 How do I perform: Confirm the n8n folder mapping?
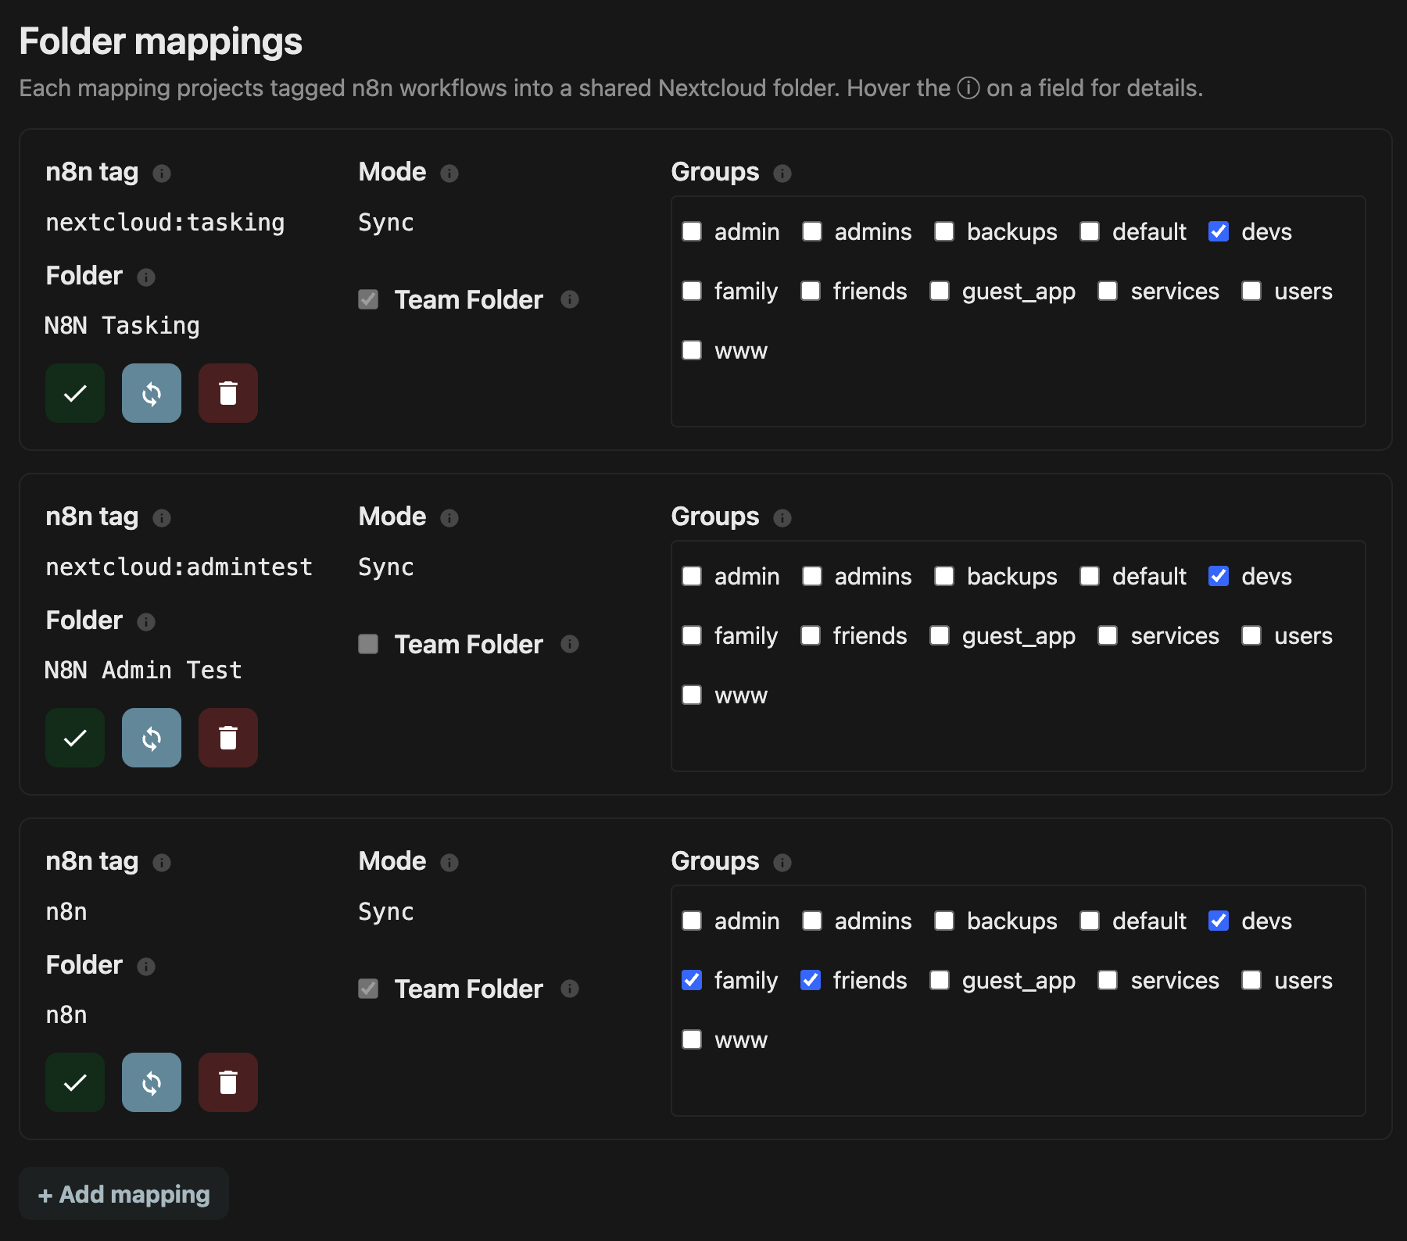point(75,1082)
